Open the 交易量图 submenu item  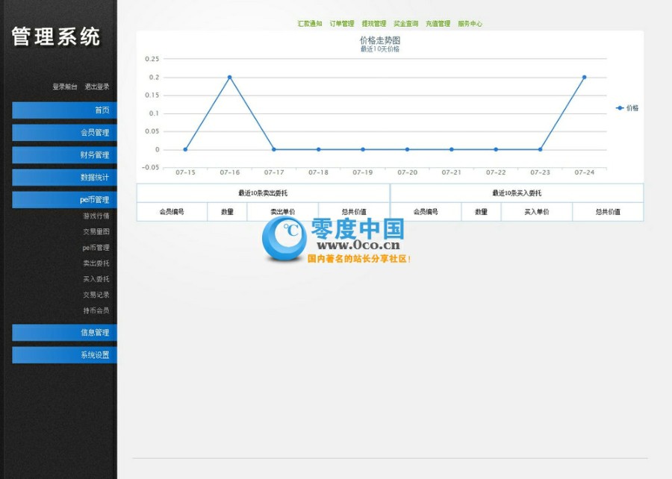(x=96, y=231)
